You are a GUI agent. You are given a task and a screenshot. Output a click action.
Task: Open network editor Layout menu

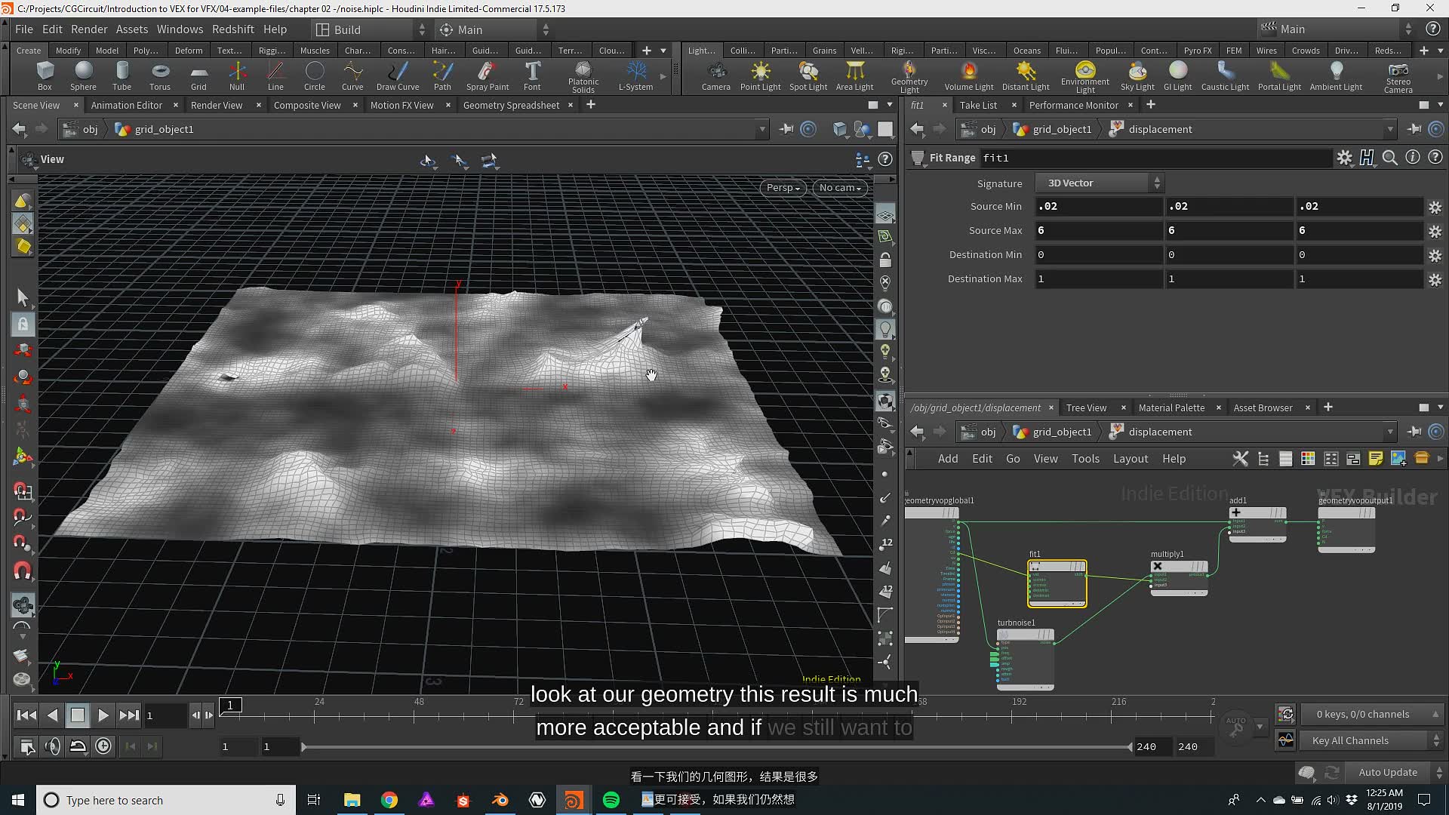coord(1130,459)
